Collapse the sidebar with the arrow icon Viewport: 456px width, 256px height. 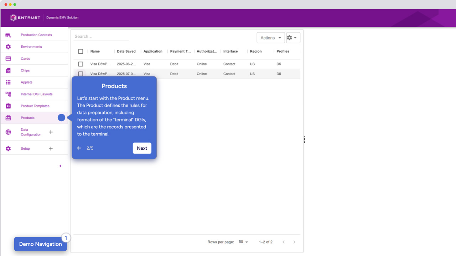click(x=60, y=166)
